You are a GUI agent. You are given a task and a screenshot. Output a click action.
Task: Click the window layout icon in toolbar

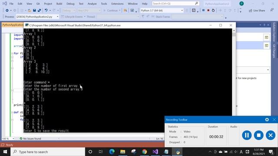click(194, 10)
